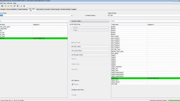The width and height of the screenshot is (180, 101).
Task: Select the XMLCLOBS target table row
Action: click(146, 84)
